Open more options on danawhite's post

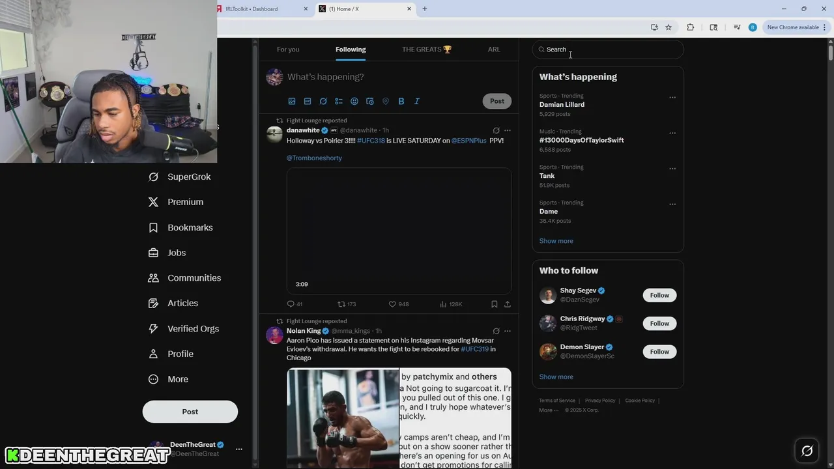click(x=508, y=130)
